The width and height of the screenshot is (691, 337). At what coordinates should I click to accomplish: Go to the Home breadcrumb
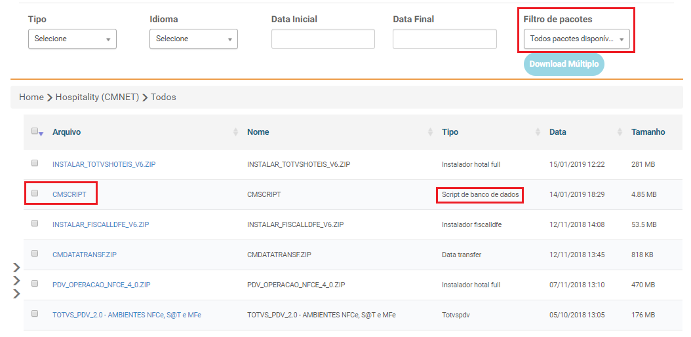tap(31, 98)
